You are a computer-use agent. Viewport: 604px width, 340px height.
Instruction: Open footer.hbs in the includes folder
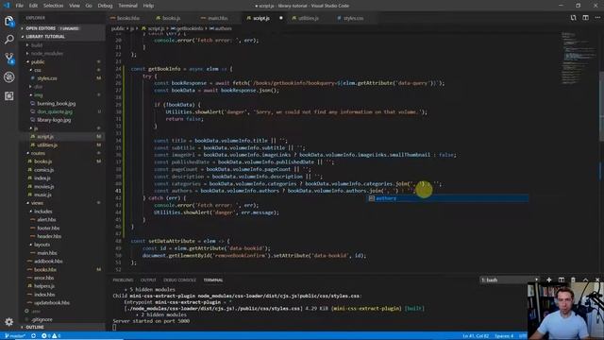pos(48,228)
